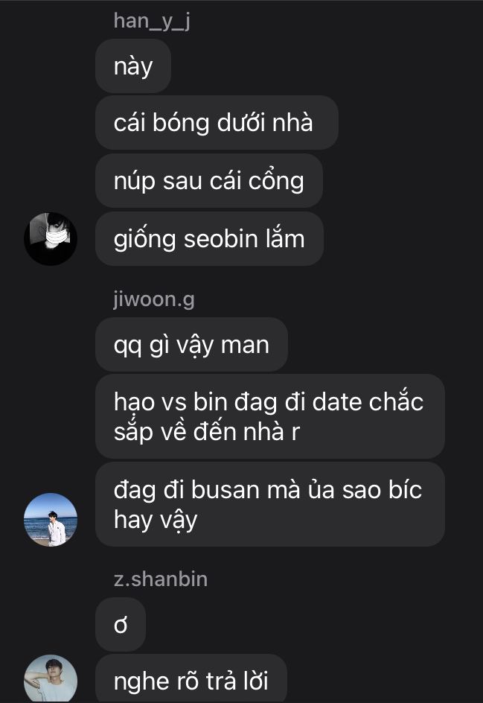This screenshot has width=483, height=703.
Task: Click the phrase 'sắp về đến nhà r'
Action: pyautogui.click(x=207, y=432)
